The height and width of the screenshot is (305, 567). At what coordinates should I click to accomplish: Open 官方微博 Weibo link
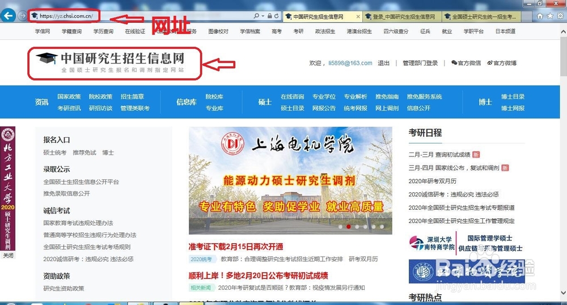(502, 63)
